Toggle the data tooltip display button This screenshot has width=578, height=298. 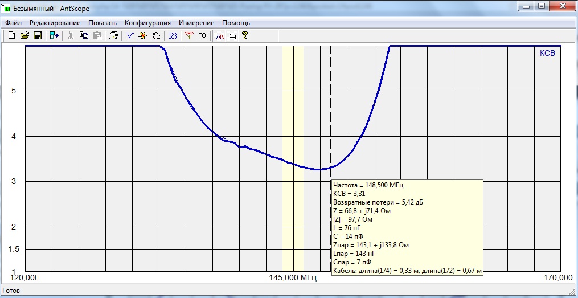(x=232, y=36)
